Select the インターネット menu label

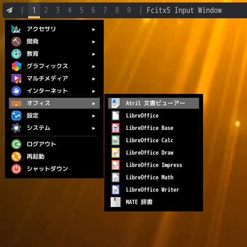[x=47, y=91]
